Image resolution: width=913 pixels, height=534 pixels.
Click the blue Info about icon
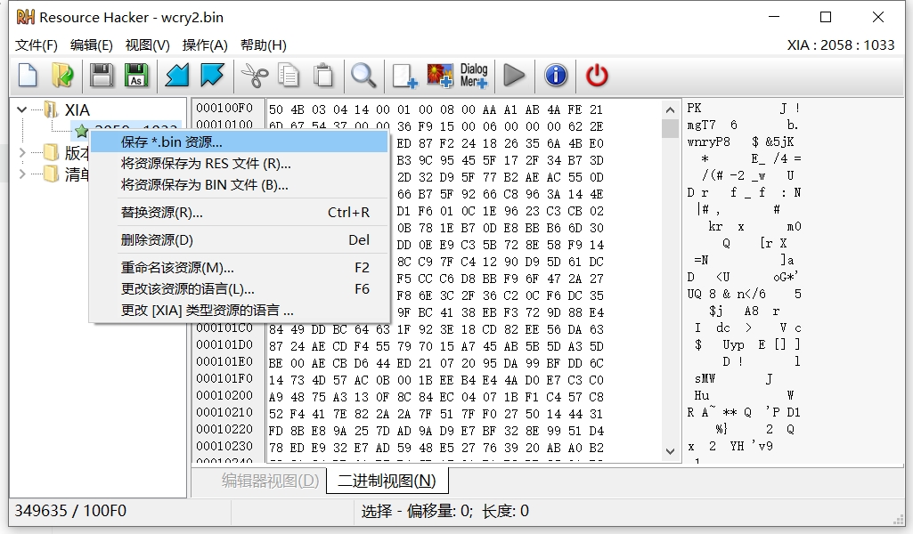coord(556,76)
